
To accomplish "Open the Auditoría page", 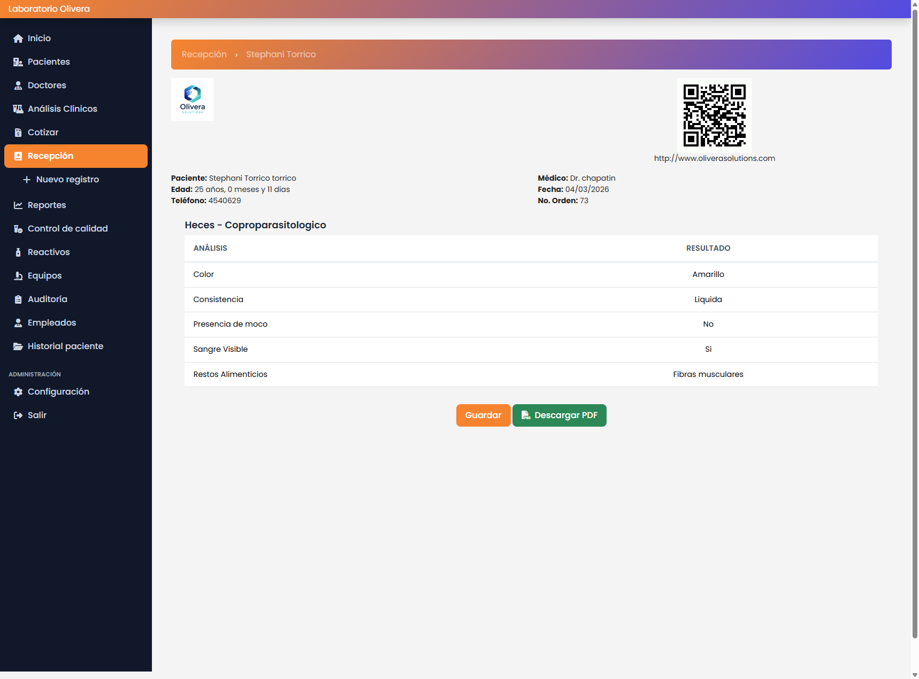I will 47,299.
